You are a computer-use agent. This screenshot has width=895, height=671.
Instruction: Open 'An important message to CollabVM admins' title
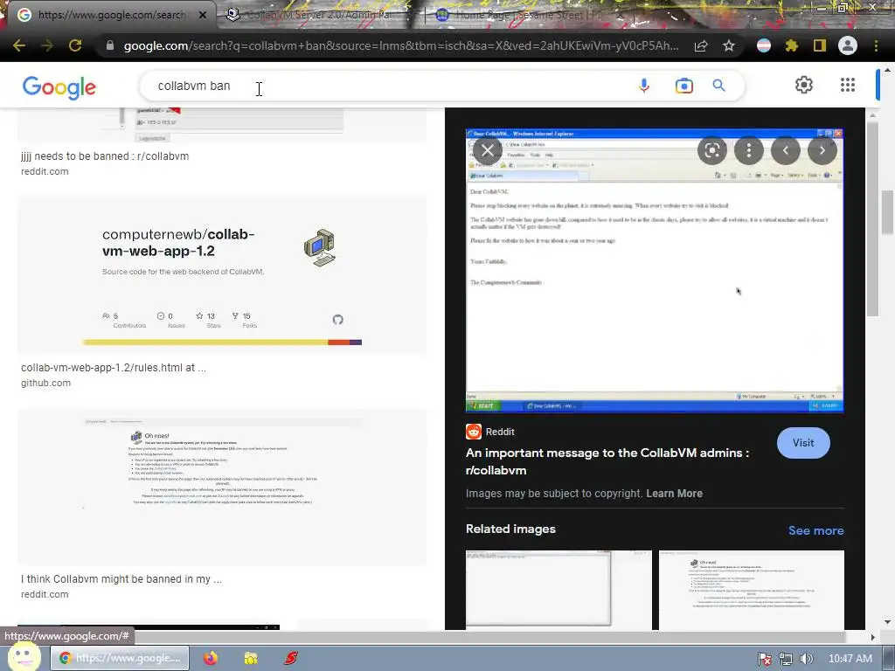[x=607, y=461]
